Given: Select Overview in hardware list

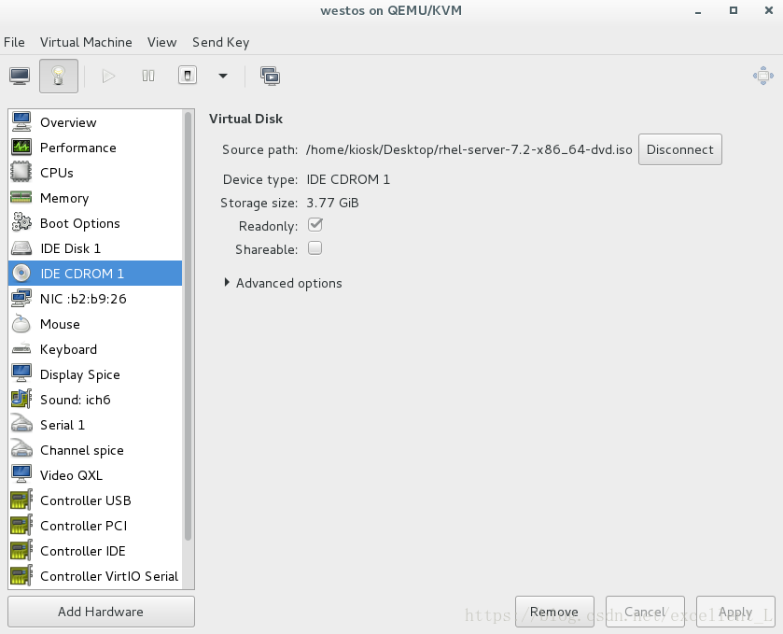Looking at the screenshot, I should point(95,122).
